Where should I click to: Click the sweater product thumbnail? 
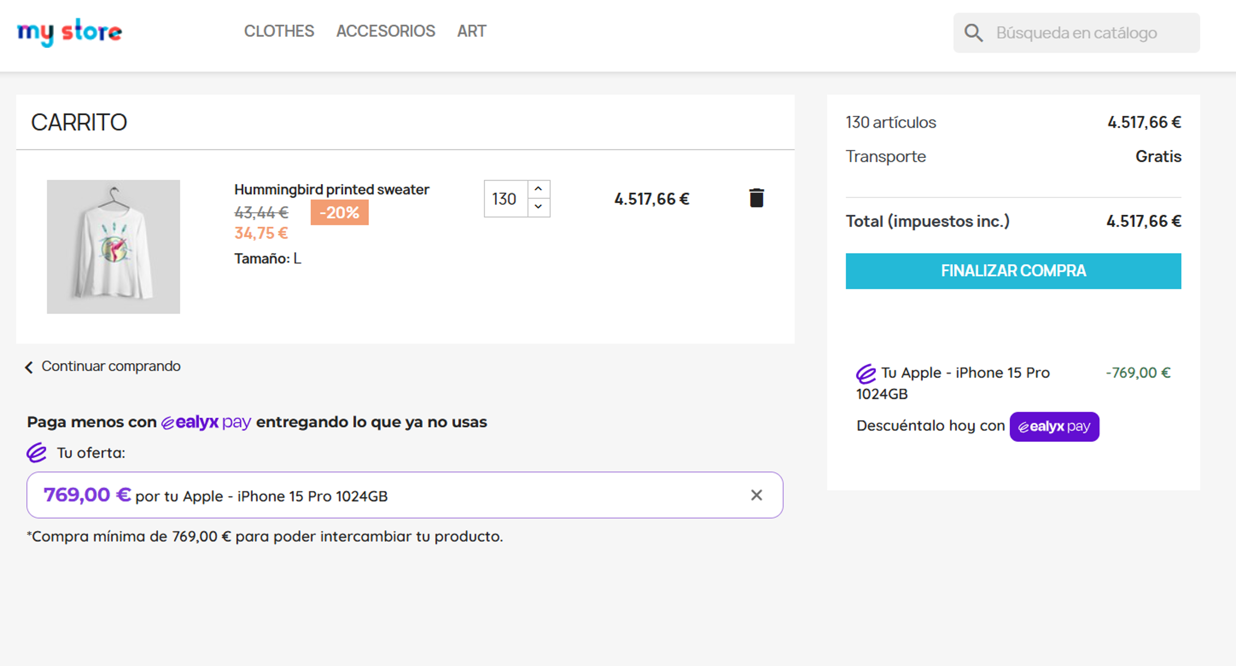113,246
